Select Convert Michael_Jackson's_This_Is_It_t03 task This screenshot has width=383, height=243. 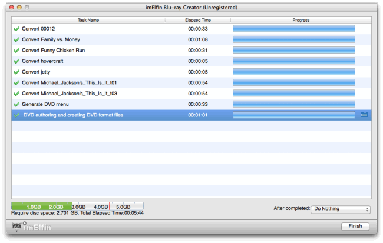pos(191,94)
